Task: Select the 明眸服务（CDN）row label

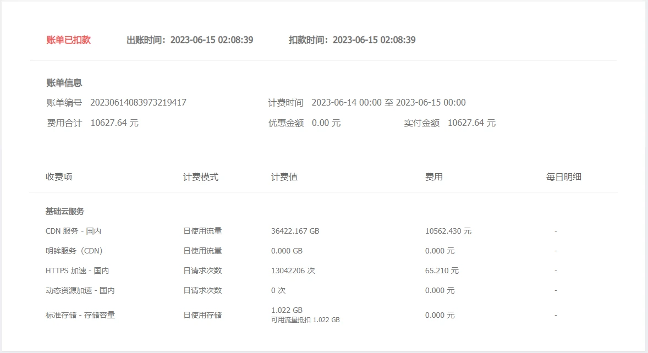Action: coord(74,251)
